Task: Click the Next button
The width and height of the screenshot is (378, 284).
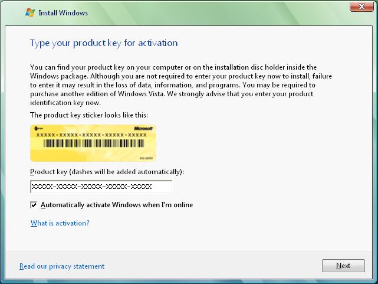Action: coord(343,266)
